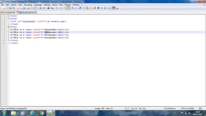Close the inactive second tab

tap(35, 13)
